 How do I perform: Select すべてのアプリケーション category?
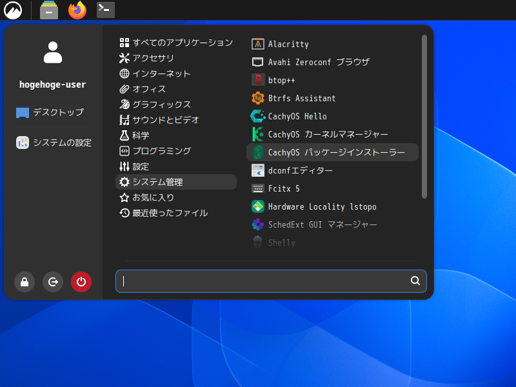pos(176,43)
